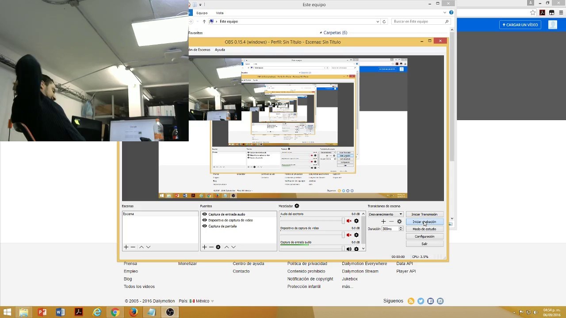
Task: Open Word from the taskbar
Action: [x=60, y=312]
